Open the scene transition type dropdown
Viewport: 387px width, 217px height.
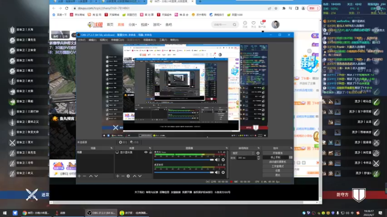(x=243, y=153)
